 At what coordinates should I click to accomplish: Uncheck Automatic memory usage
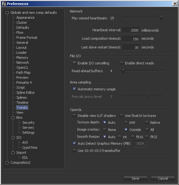pyautogui.click(x=74, y=89)
